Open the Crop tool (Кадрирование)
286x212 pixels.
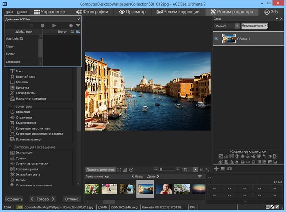pyautogui.click(x=26, y=122)
